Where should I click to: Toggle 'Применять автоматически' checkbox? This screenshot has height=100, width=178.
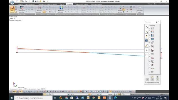pyautogui.click(x=145, y=82)
